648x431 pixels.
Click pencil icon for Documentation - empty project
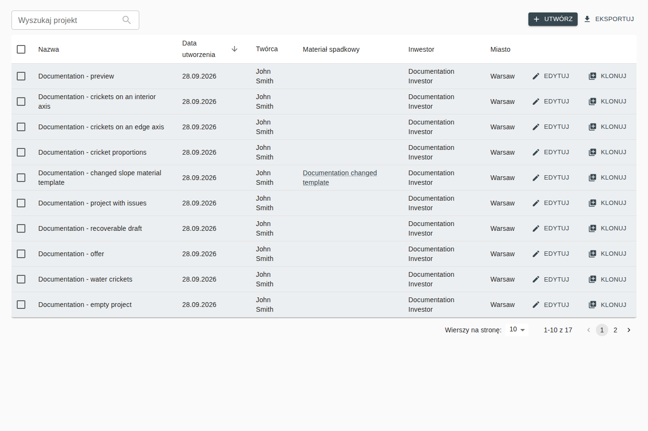(536, 305)
